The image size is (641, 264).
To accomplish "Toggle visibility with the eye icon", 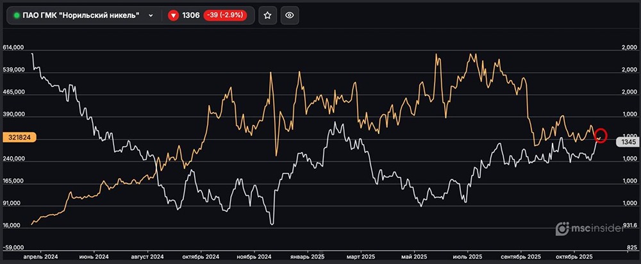I will (290, 15).
